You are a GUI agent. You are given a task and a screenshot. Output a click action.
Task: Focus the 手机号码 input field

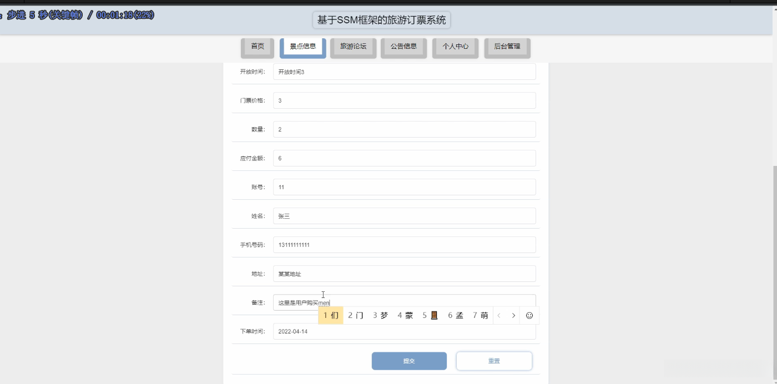click(405, 245)
